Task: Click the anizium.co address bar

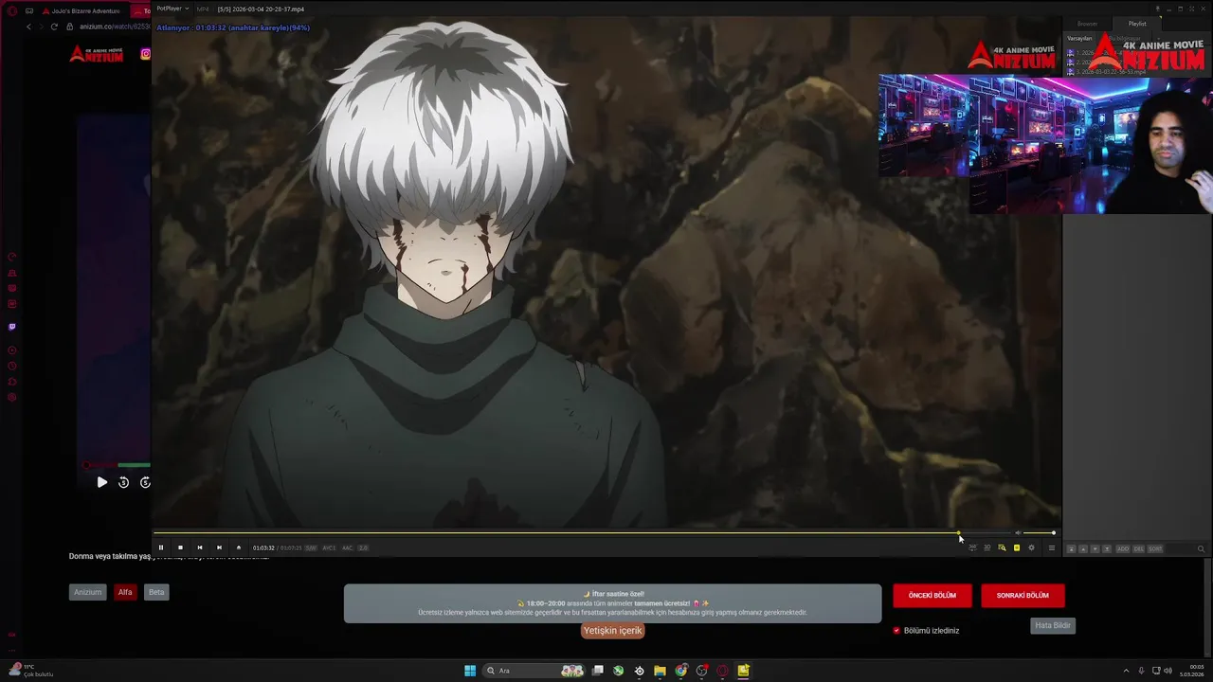Action: [x=114, y=27]
